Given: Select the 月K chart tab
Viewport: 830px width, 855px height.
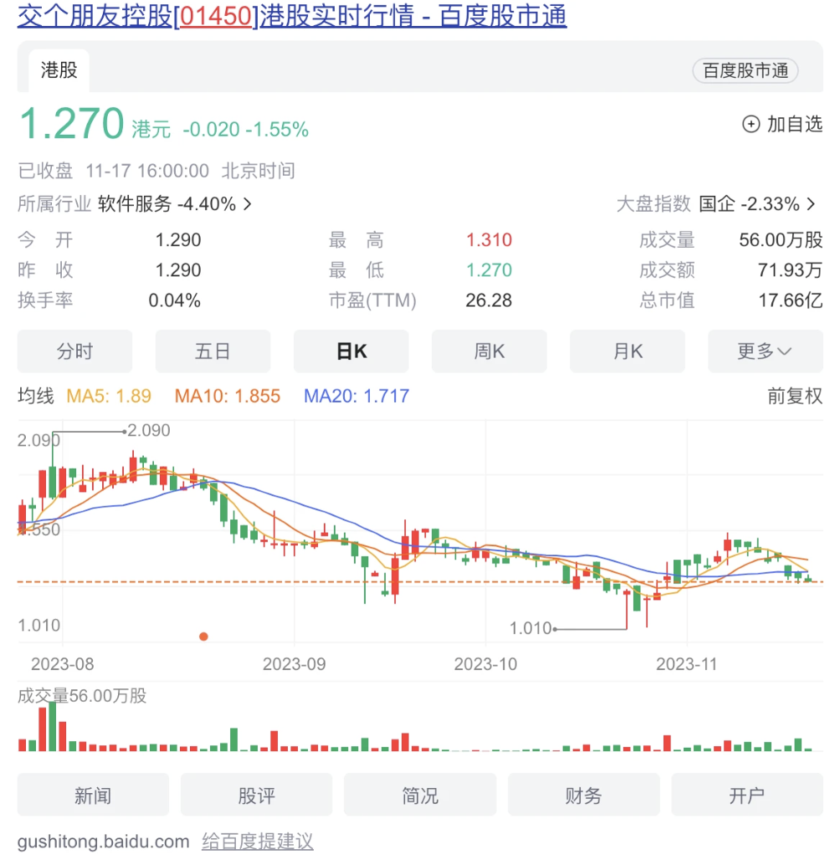Looking at the screenshot, I should 627,351.
